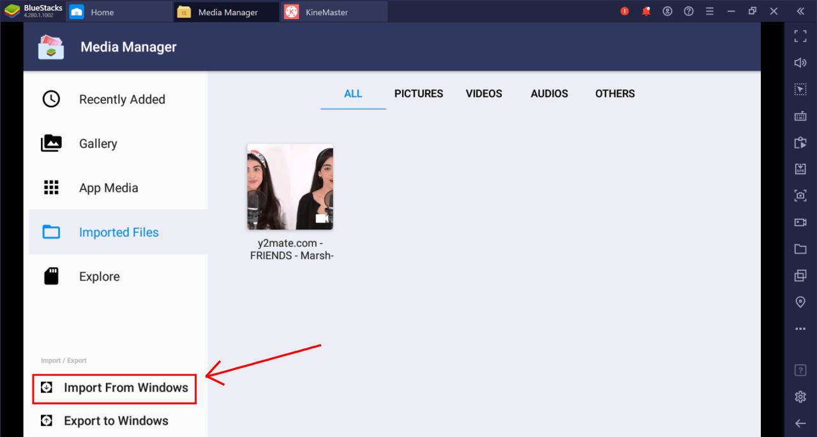The height and width of the screenshot is (437, 817).
Task: Open BlueStacks settings gear icon
Action: point(800,397)
